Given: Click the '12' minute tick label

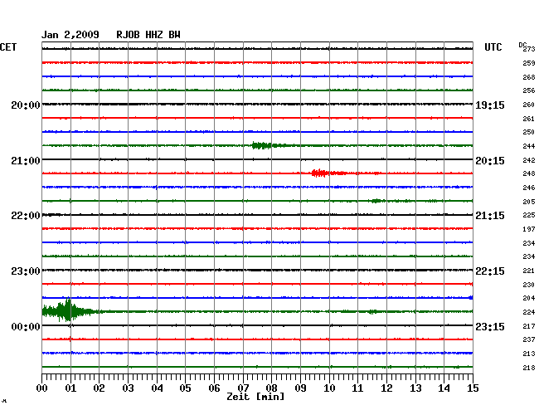Looking at the screenshot, I should point(386,388).
